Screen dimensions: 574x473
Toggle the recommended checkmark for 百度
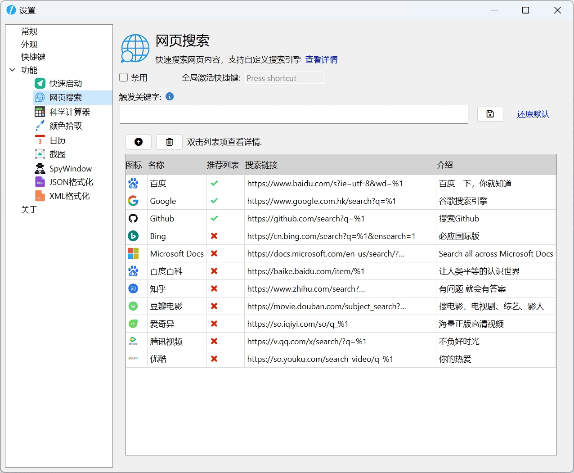(214, 184)
